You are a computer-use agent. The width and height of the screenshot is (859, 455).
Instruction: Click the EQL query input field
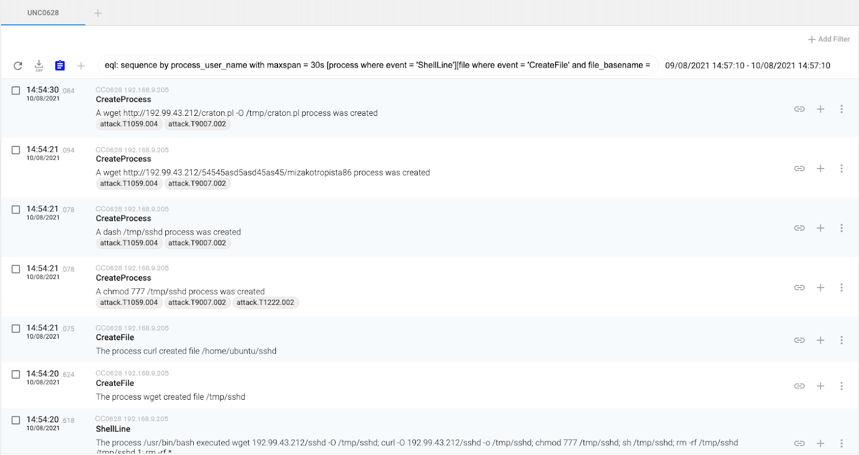378,65
